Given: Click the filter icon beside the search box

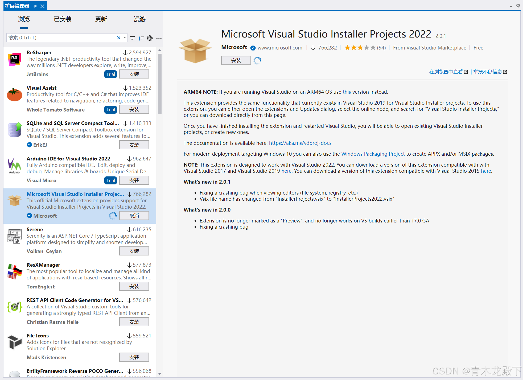Looking at the screenshot, I should point(132,38).
